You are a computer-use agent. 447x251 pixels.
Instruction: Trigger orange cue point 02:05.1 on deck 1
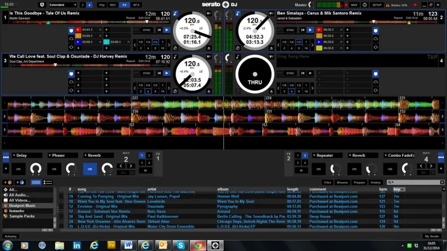(78, 36)
